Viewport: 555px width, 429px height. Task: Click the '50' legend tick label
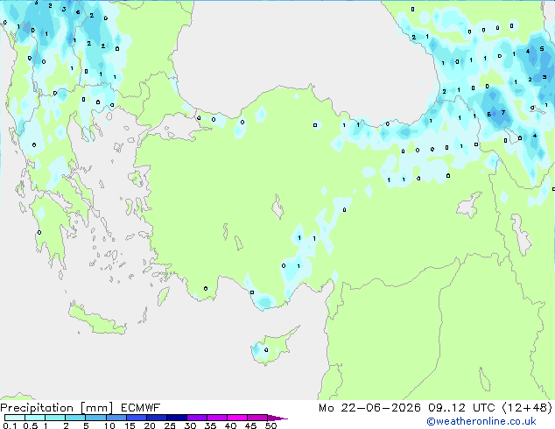click(x=270, y=425)
